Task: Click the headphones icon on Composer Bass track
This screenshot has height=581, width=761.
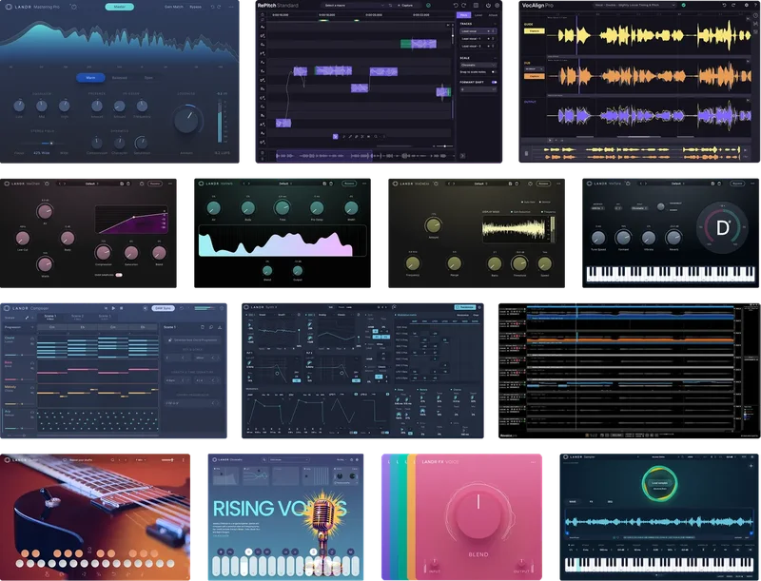Action: [32, 362]
